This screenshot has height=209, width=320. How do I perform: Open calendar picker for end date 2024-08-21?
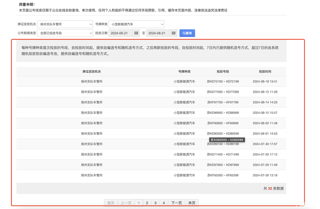tap(174, 33)
